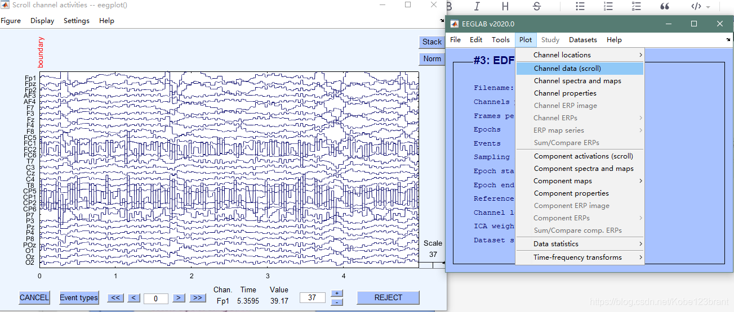Image resolution: width=734 pixels, height=312 pixels.
Task: Click the code block icon
Action: pyautogui.click(x=696, y=6)
